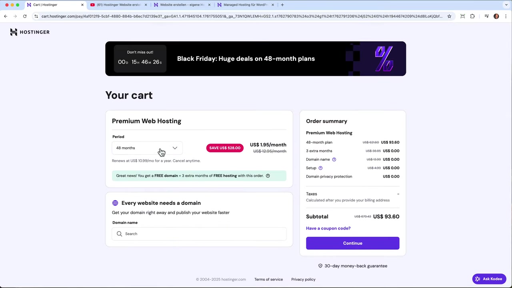This screenshot has height=288, width=512.
Task: Click the Chrome profile avatar
Action: pos(496,16)
